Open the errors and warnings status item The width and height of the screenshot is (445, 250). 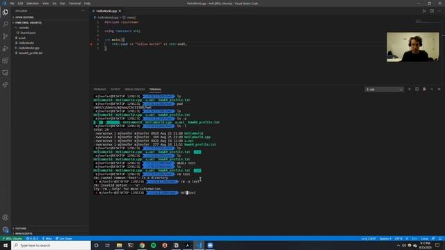(33, 239)
